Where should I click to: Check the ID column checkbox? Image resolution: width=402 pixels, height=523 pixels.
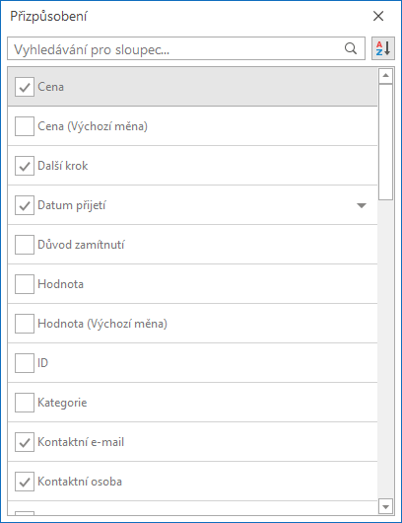[25, 363]
